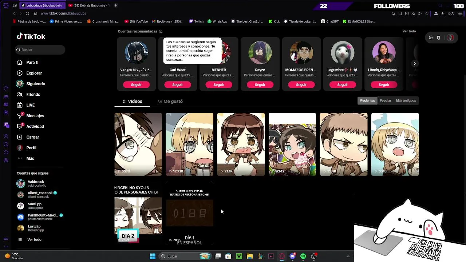Click Ver todo recommended accounts link
This screenshot has height=262, width=466.
pos(409,31)
